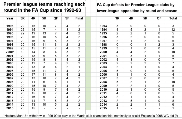Click the 4R header in left table

pyautogui.click(x=33, y=18)
